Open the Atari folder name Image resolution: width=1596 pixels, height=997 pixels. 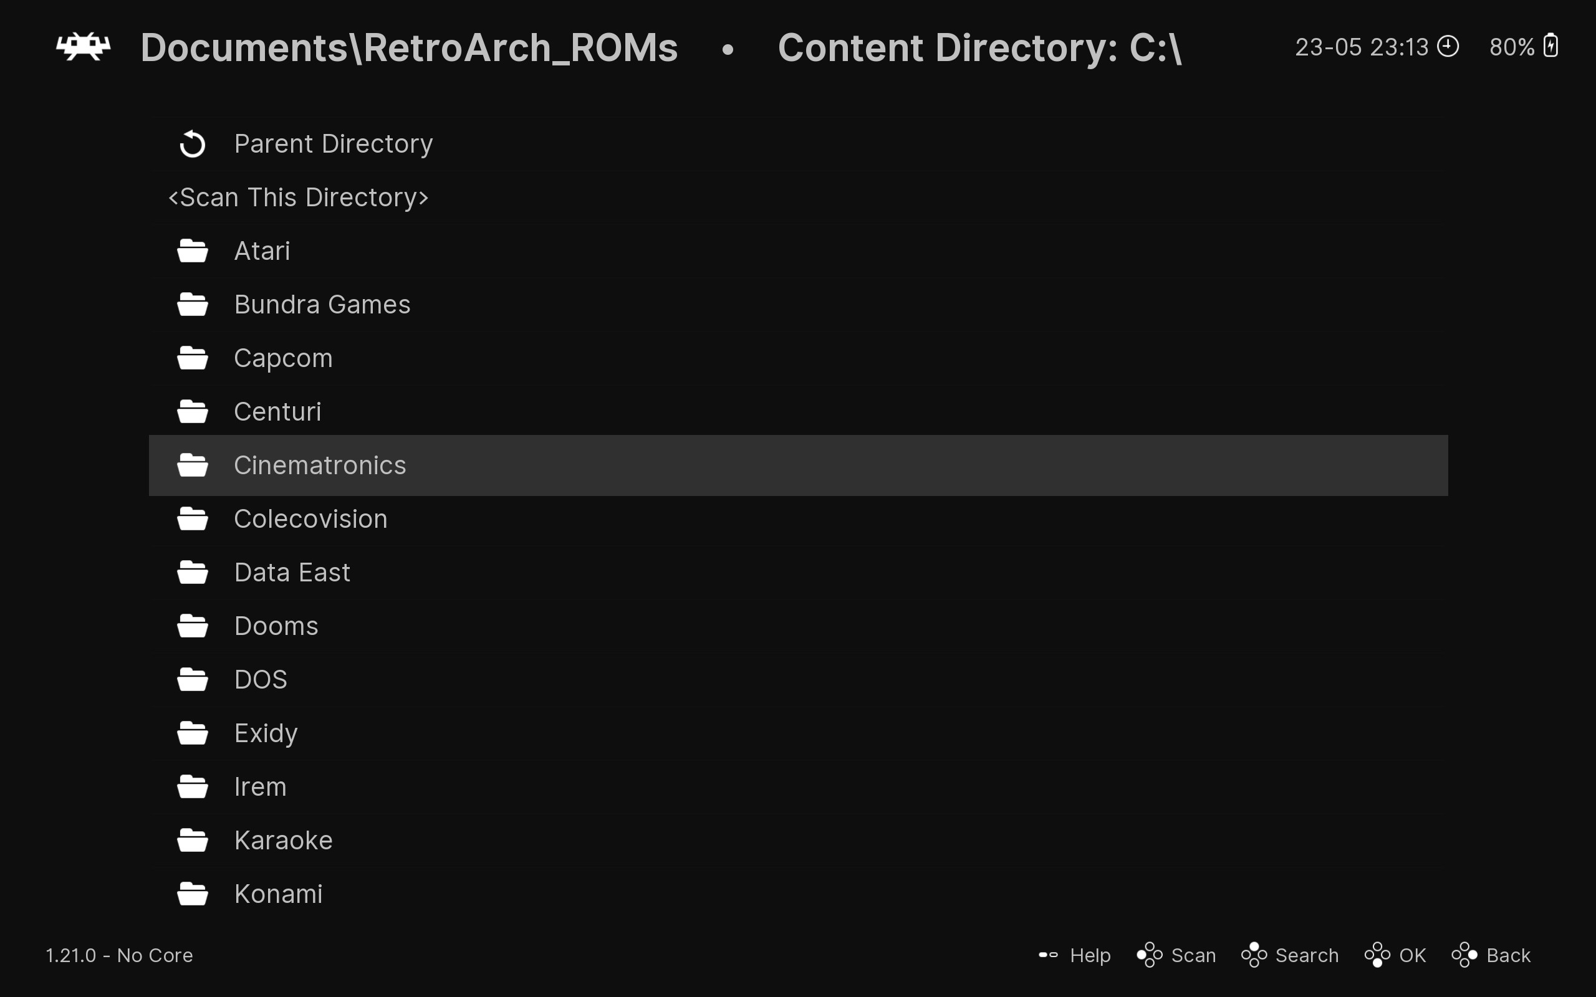coord(262,250)
